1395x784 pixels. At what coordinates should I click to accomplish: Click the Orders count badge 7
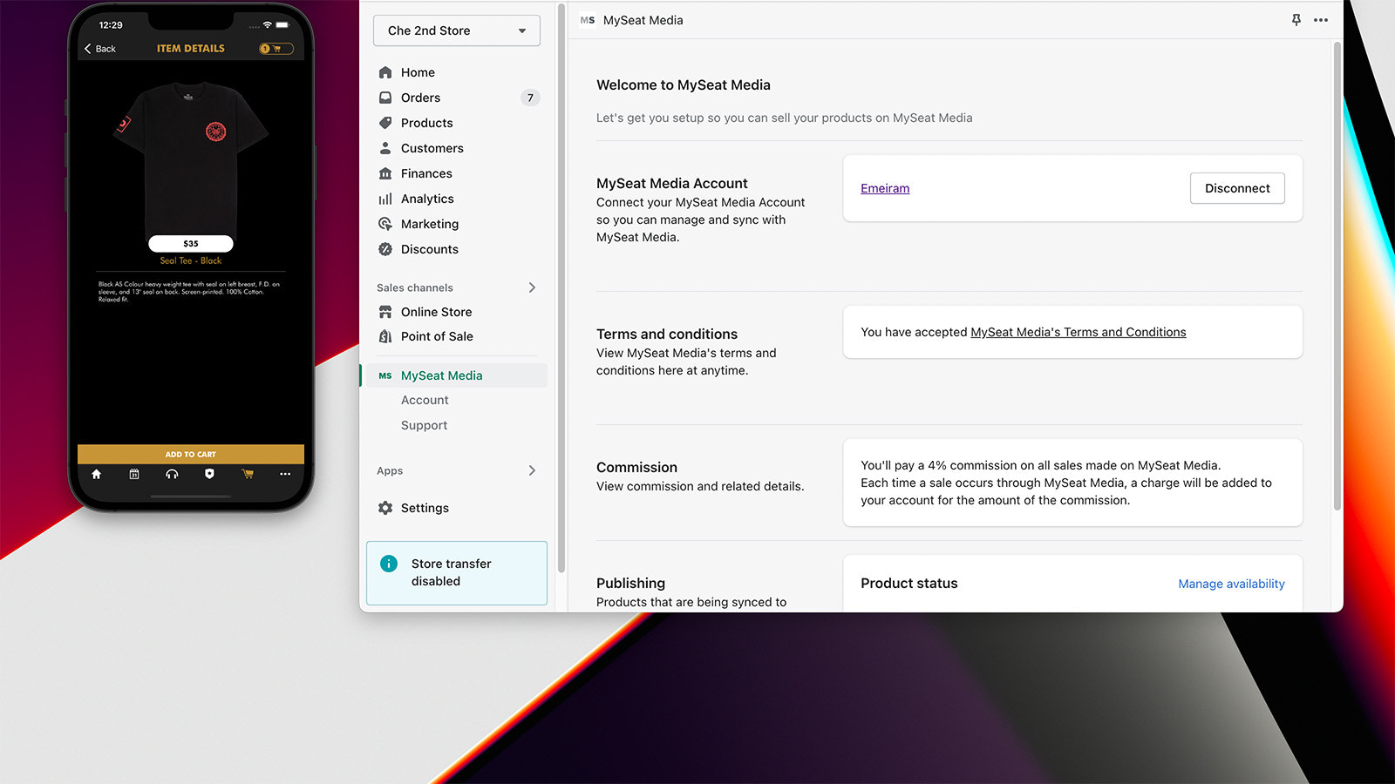coord(530,98)
